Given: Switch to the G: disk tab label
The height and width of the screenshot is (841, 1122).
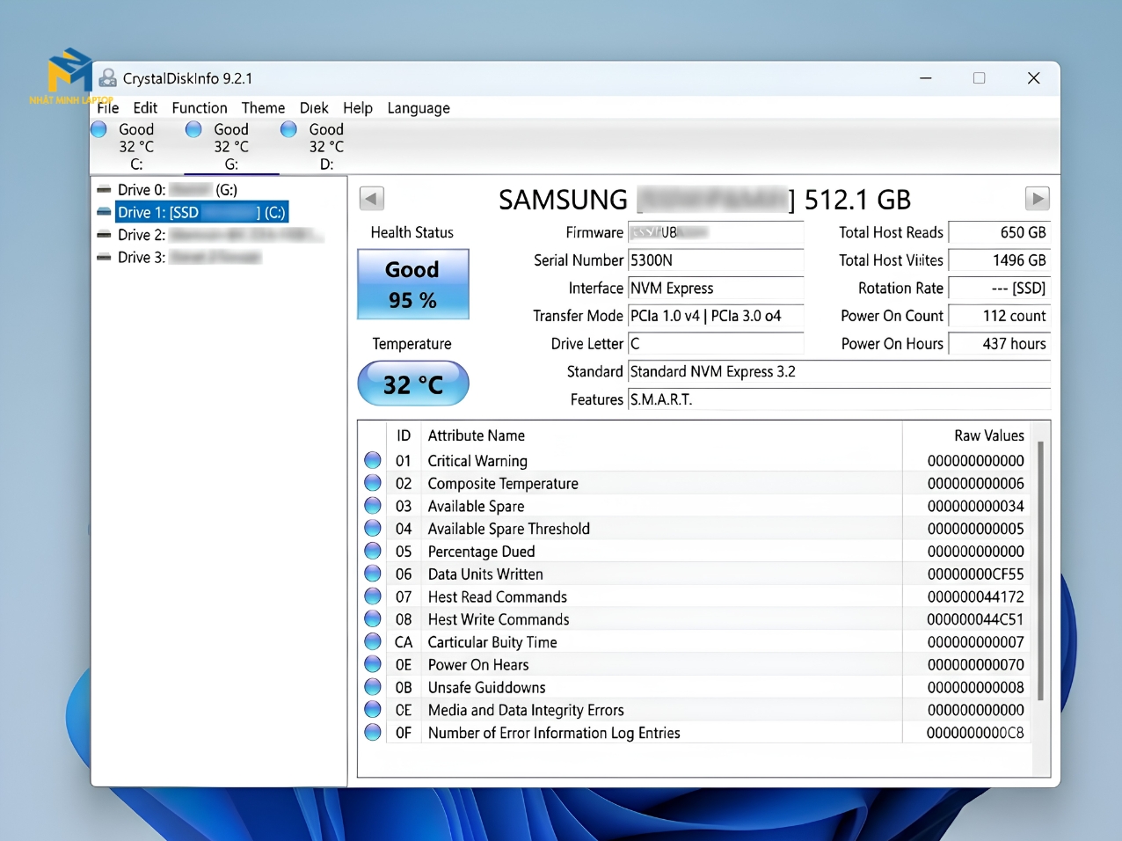Looking at the screenshot, I should tap(231, 165).
